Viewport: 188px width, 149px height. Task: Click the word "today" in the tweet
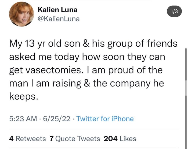65,57
